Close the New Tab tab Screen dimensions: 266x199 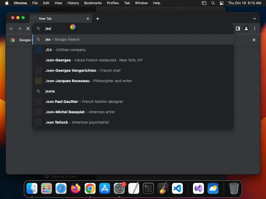[88, 19]
